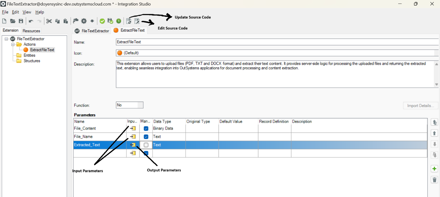Viewport: 440px width, 197px height.
Task: Click the Import Details button
Action: (420, 106)
